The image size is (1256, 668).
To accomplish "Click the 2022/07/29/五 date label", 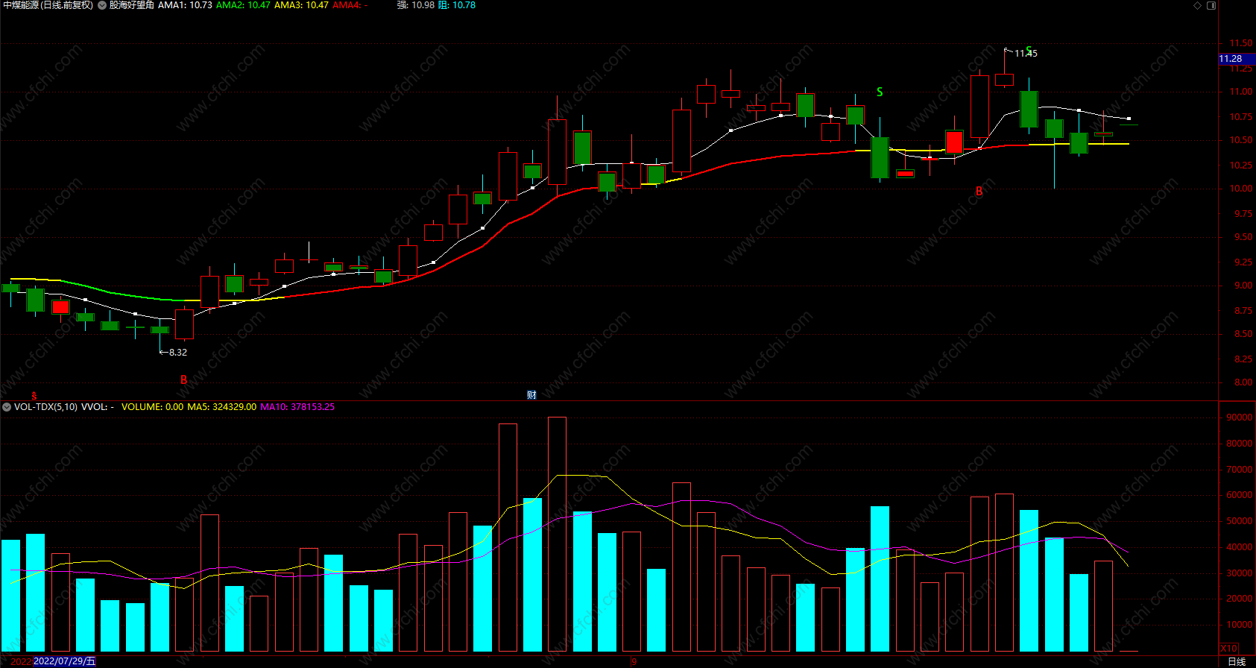I will click(65, 661).
